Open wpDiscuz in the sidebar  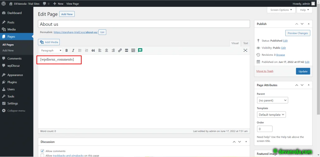(17, 66)
